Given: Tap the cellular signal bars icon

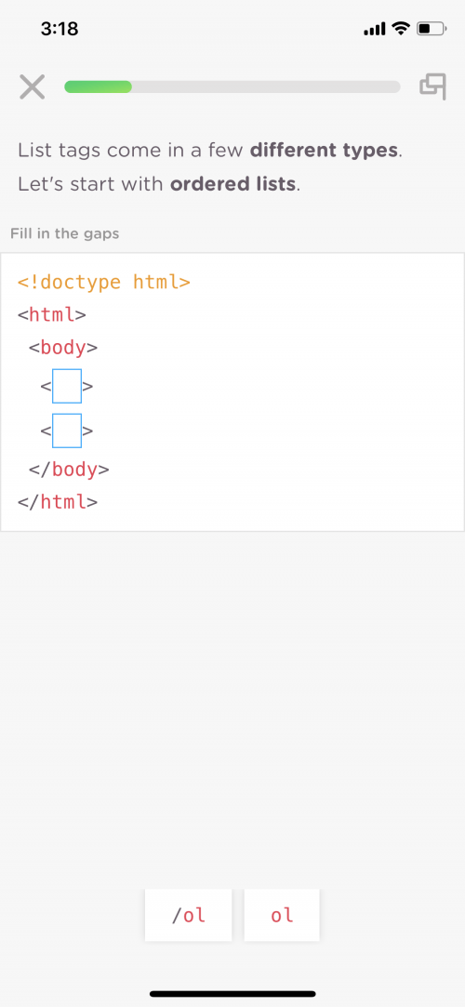Looking at the screenshot, I should pyautogui.click(x=375, y=29).
